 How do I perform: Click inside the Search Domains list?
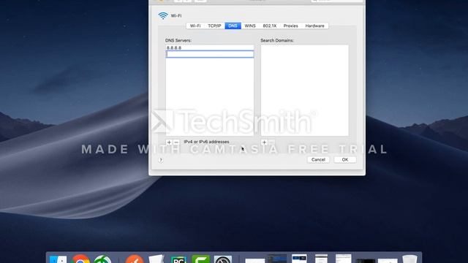point(305,91)
